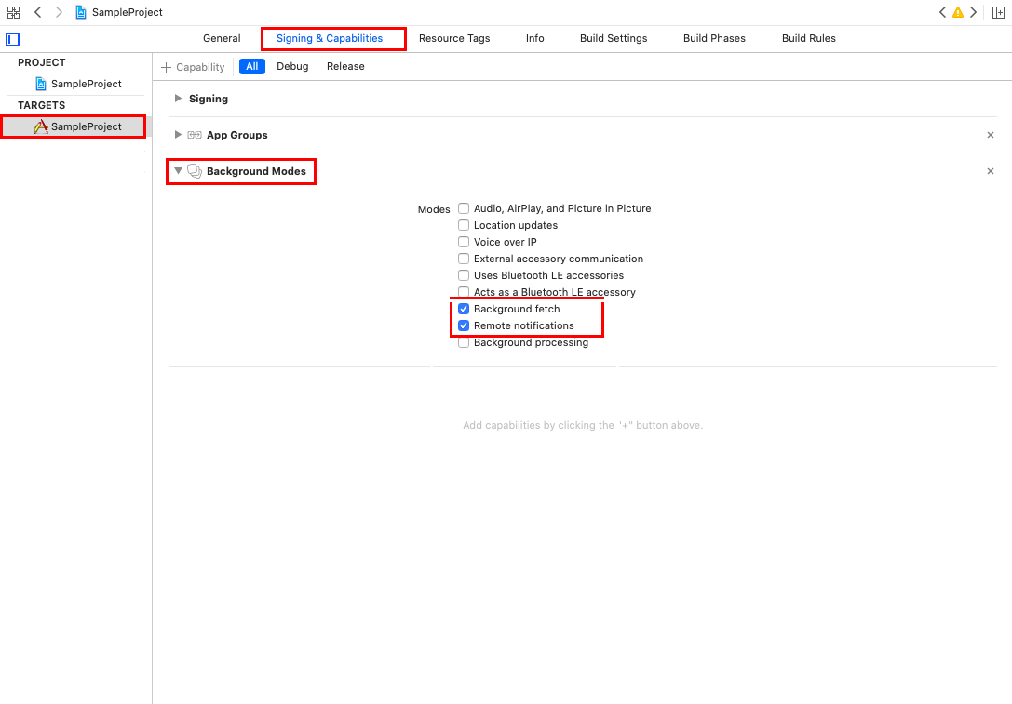Filter capabilities by Debug

[292, 66]
